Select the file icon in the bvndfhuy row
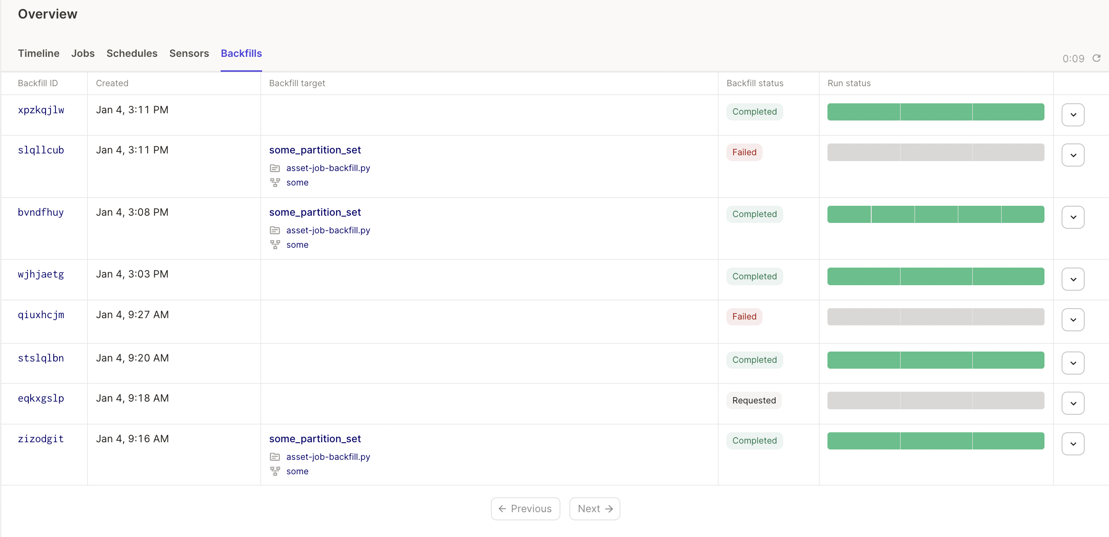1109x537 pixels. pos(276,230)
